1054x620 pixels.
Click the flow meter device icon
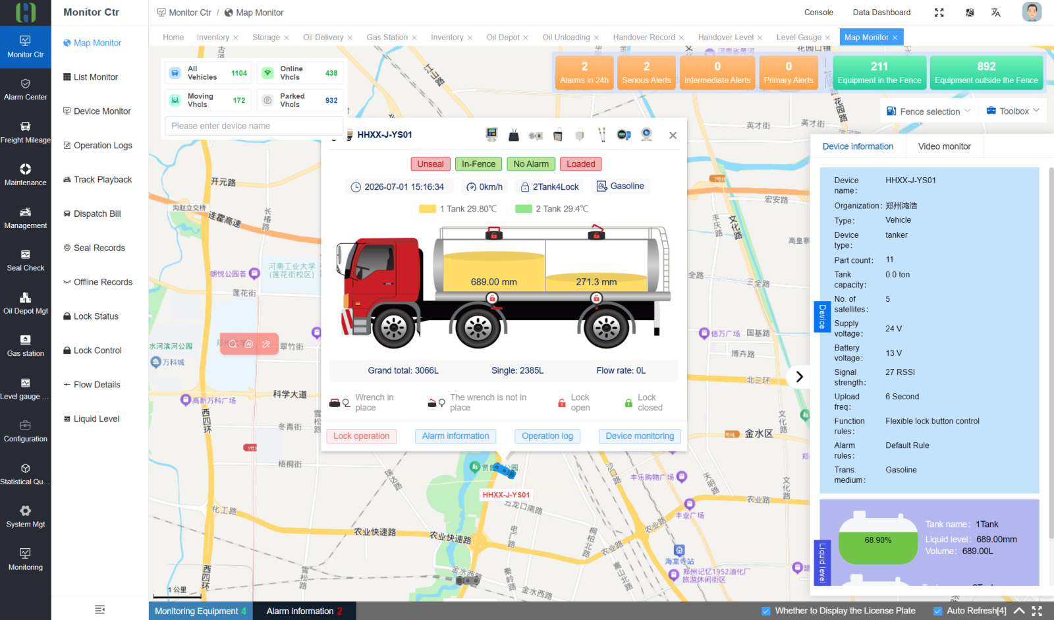coord(624,135)
